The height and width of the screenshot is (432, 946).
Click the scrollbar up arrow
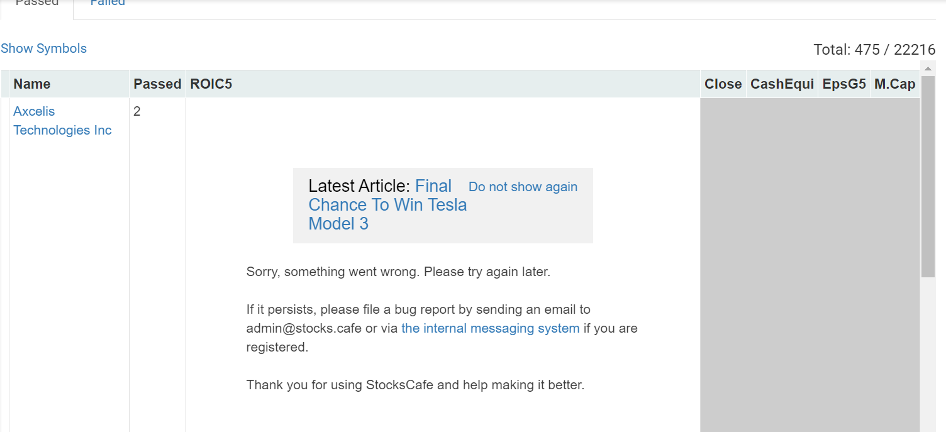point(928,69)
